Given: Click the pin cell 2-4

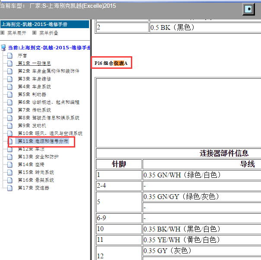Looking at the screenshot, I should click(x=119, y=186).
